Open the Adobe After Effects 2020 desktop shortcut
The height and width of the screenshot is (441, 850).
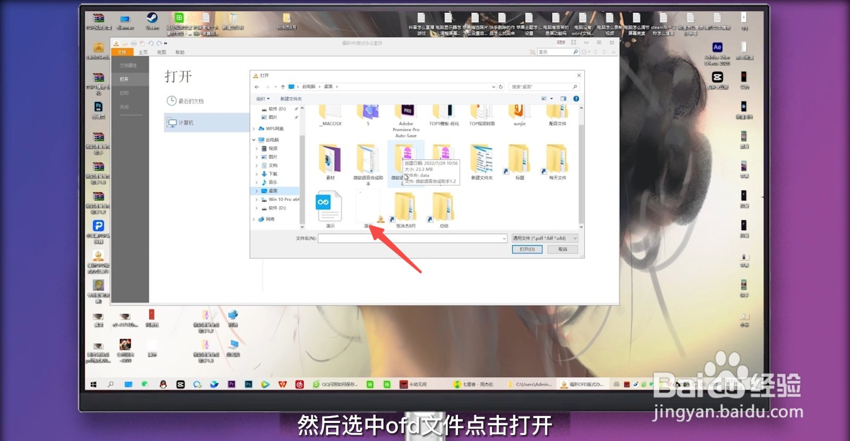(717, 54)
